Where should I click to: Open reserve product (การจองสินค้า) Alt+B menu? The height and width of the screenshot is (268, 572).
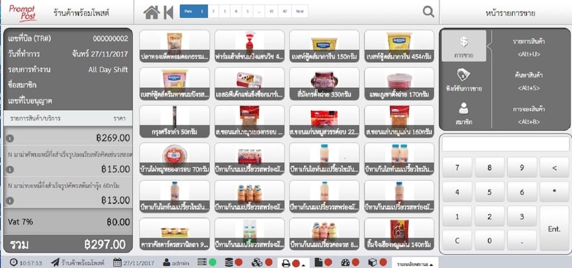coord(527,112)
